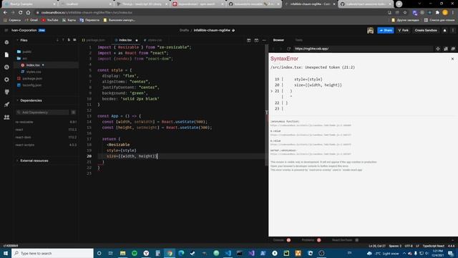The width and height of the screenshot is (458, 258).
Task: Switch to the index.tsx editor tab
Action: tap(125, 40)
